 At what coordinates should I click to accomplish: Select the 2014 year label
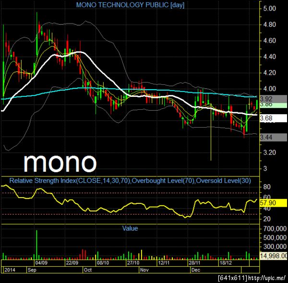(x=10, y=270)
